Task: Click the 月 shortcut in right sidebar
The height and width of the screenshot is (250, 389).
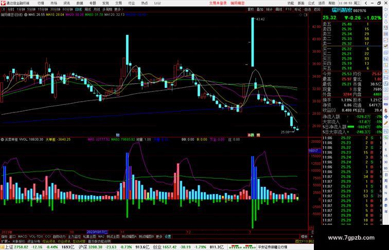Action: 386,187
